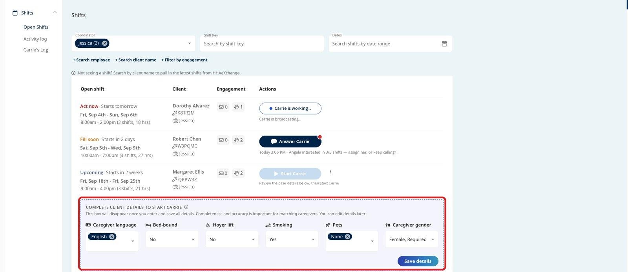Click the Answer Carrie button
Screen dimensions: 628x272
point(290,141)
